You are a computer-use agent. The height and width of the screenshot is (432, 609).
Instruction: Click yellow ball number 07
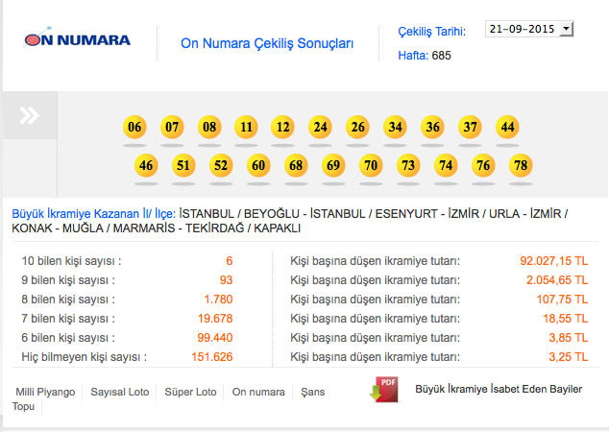172,127
